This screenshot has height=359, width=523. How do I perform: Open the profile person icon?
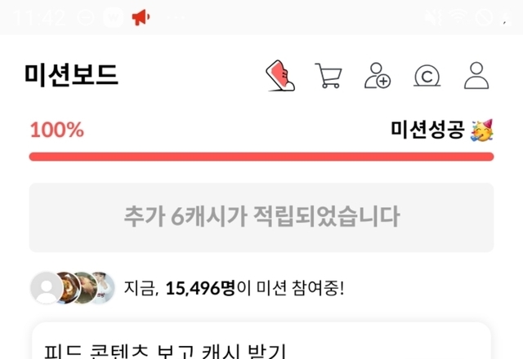click(476, 76)
